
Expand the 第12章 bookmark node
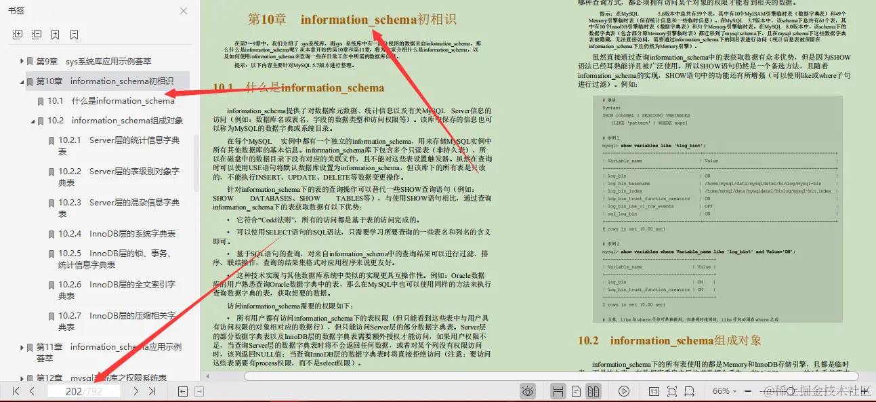click(22, 378)
